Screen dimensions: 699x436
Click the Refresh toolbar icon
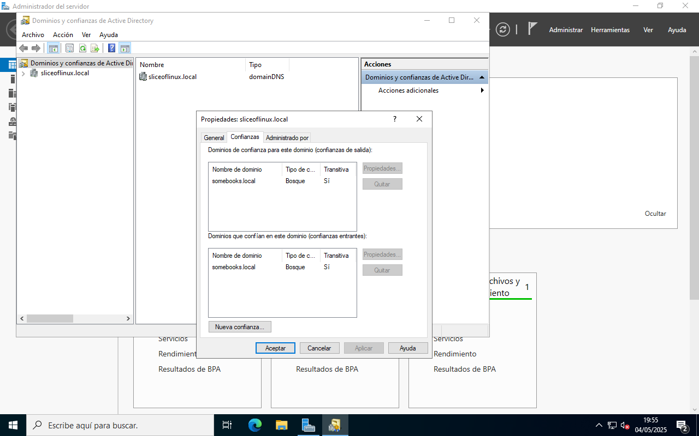click(82, 48)
